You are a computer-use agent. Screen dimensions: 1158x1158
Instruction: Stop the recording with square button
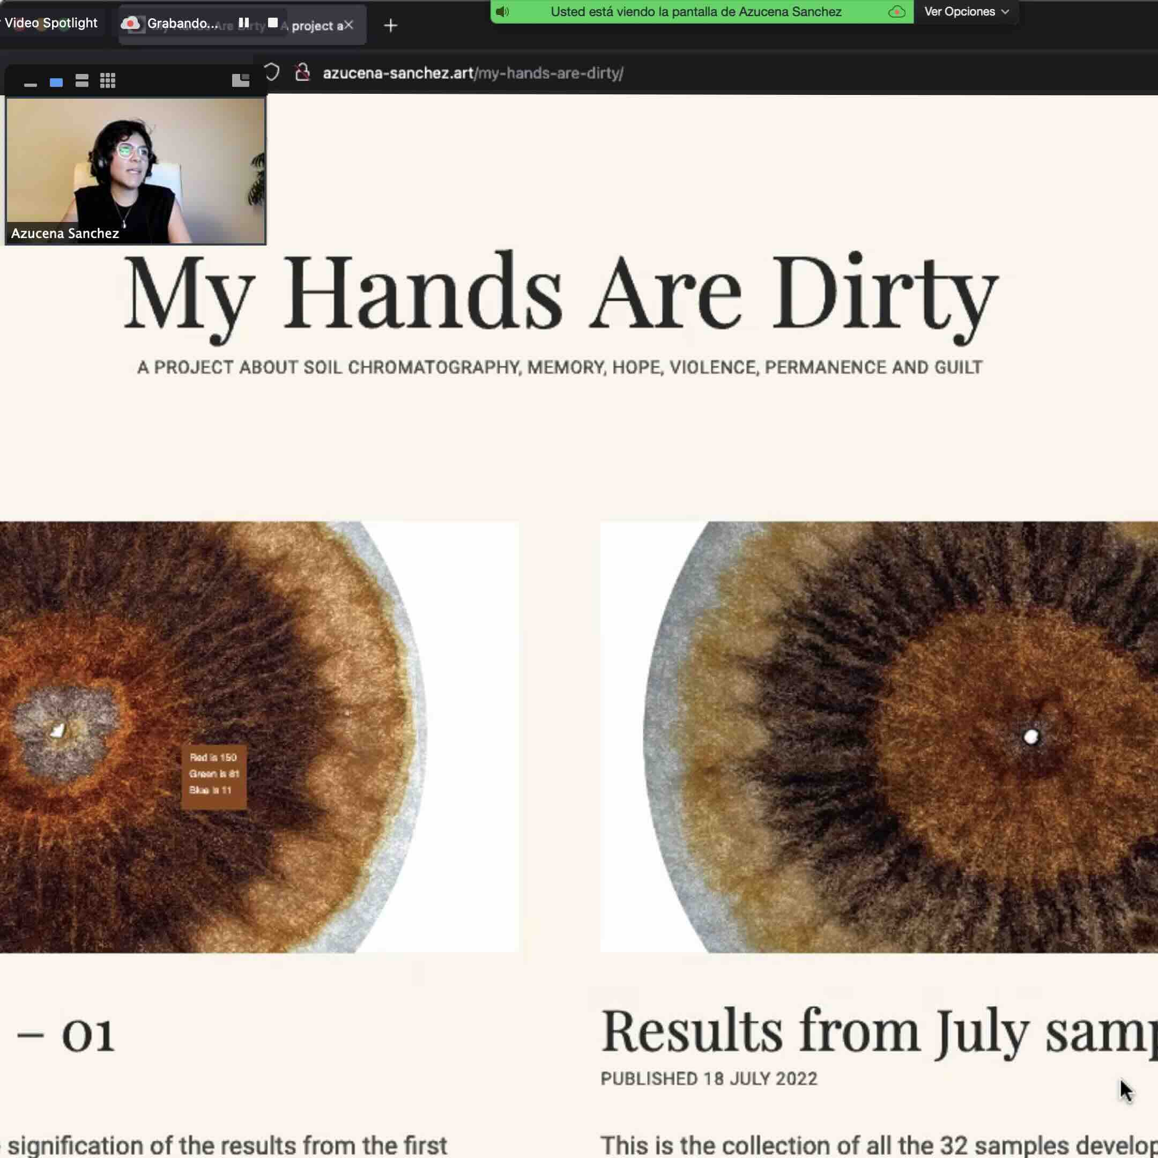click(x=273, y=23)
